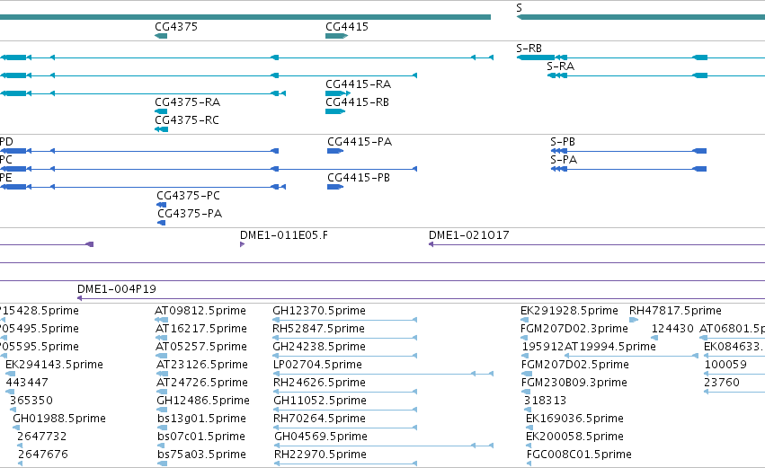Click the 443447 feature label

(x=27, y=384)
